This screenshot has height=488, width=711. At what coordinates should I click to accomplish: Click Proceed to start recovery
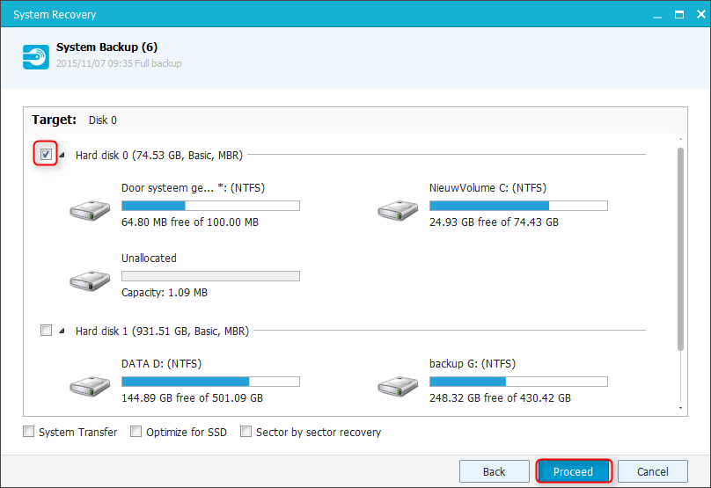tap(573, 471)
